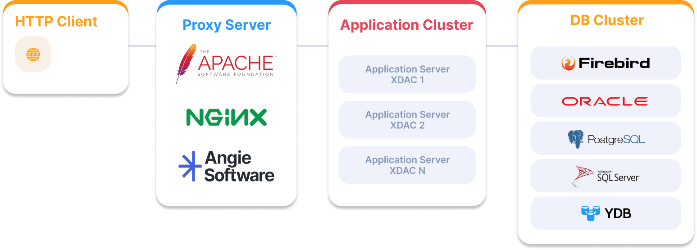Click the Firebird phoenix icon

[x=569, y=63]
